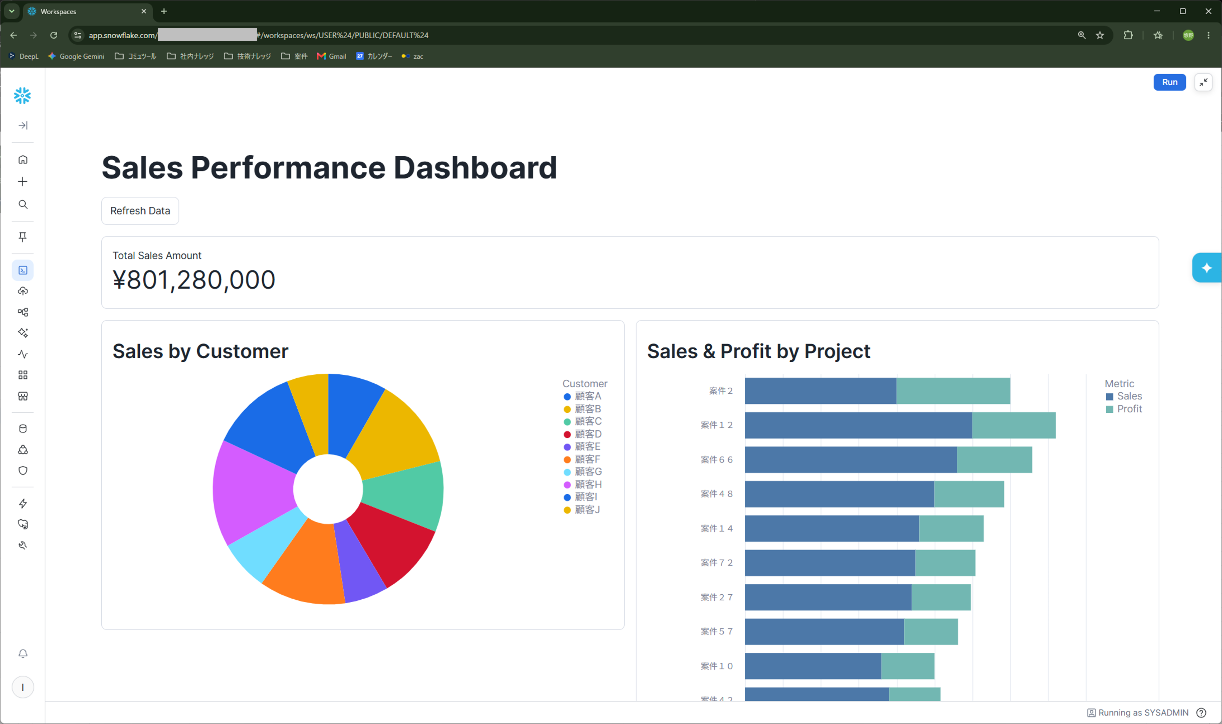Open the Governance shield icon
Viewport: 1222px width, 724px height.
pyautogui.click(x=23, y=471)
